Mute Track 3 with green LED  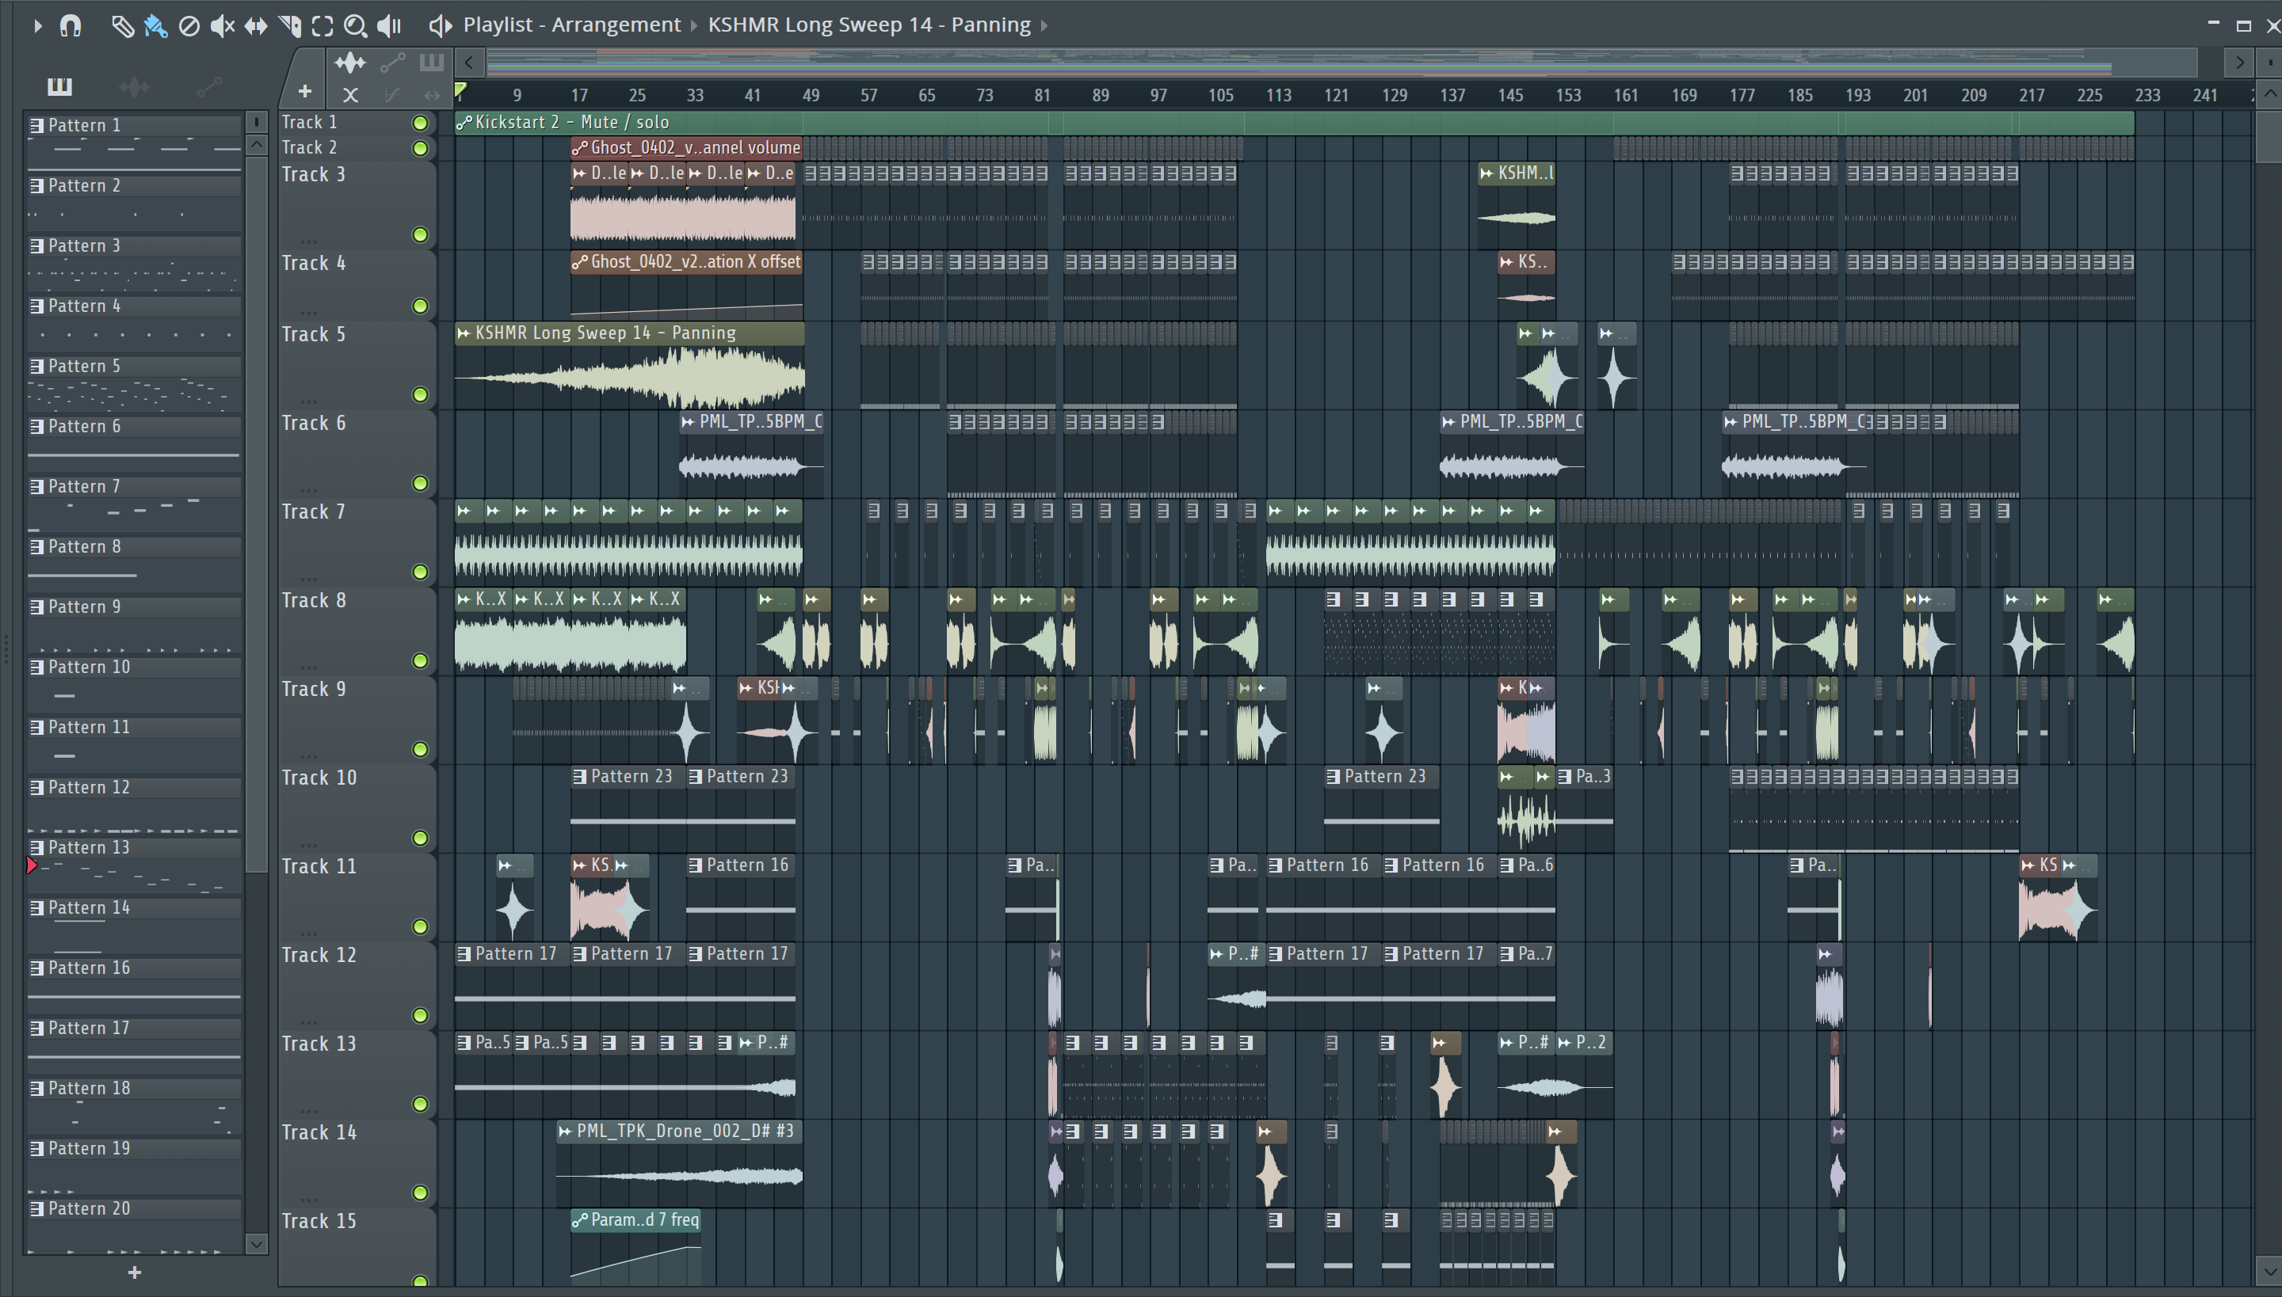coord(420,234)
